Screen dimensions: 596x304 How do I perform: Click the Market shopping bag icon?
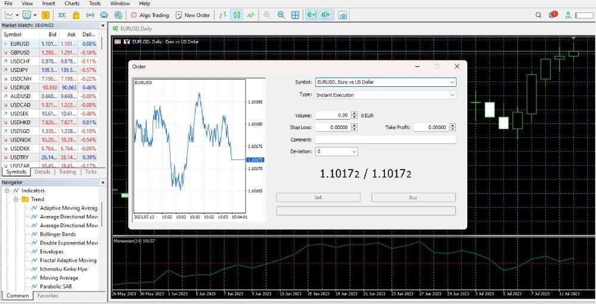click(76, 15)
